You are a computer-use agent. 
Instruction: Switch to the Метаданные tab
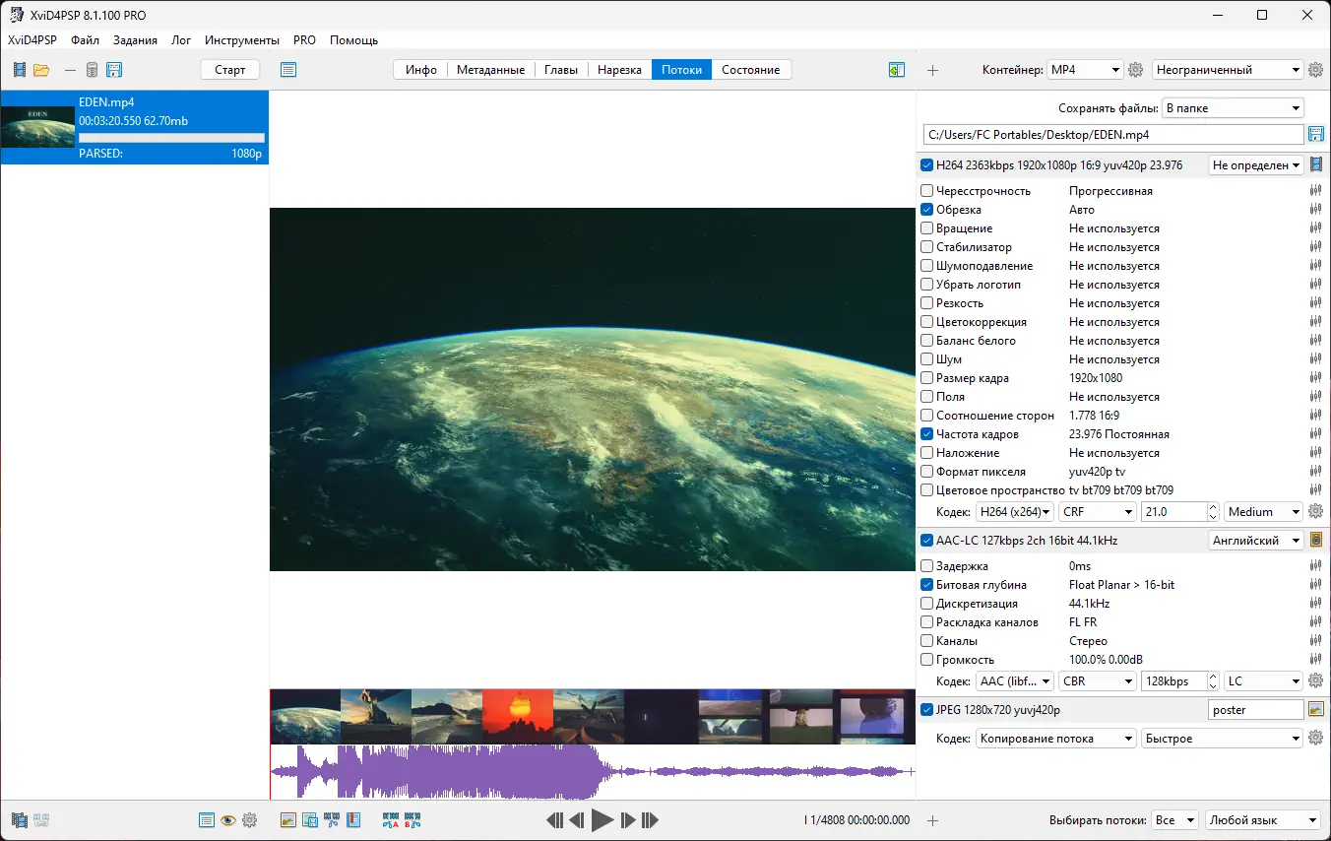click(x=490, y=70)
